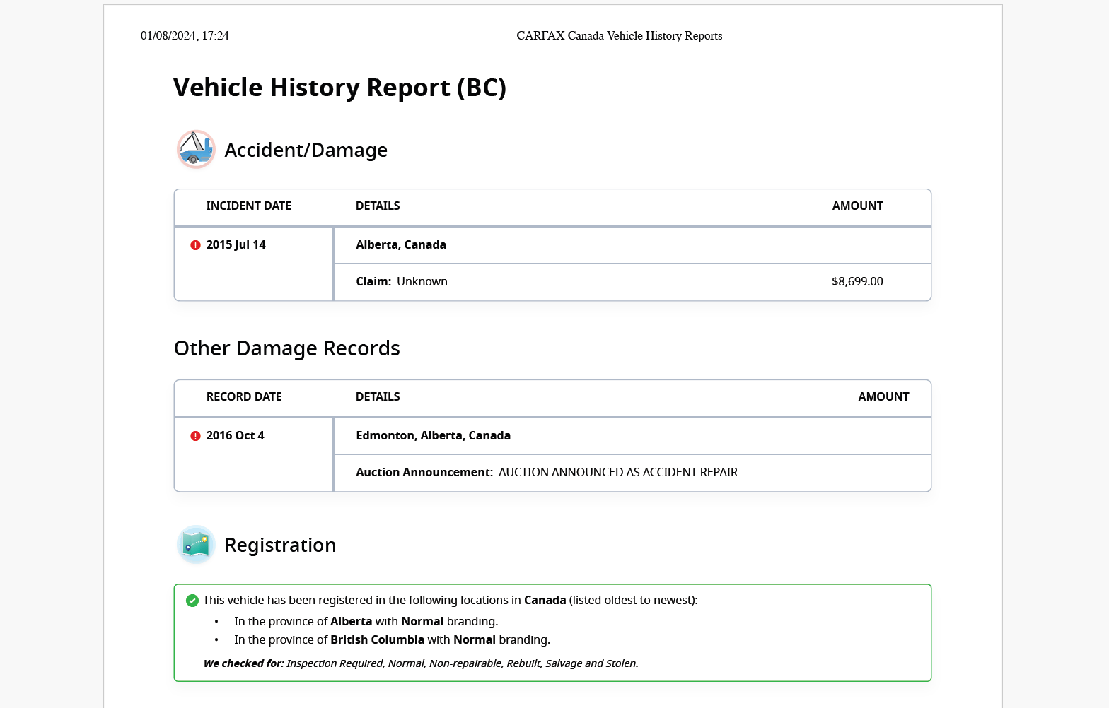Click the INCIDENT DATE column header

click(248, 206)
